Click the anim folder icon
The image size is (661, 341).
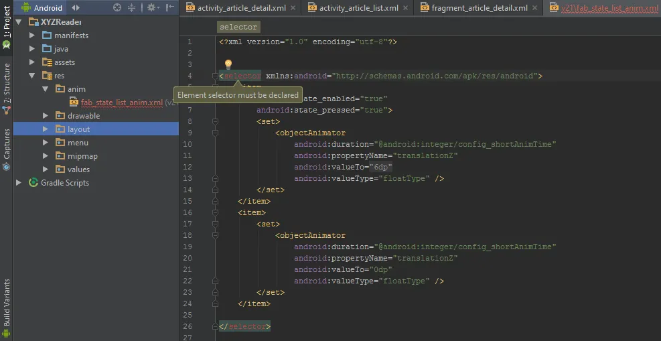coord(60,89)
